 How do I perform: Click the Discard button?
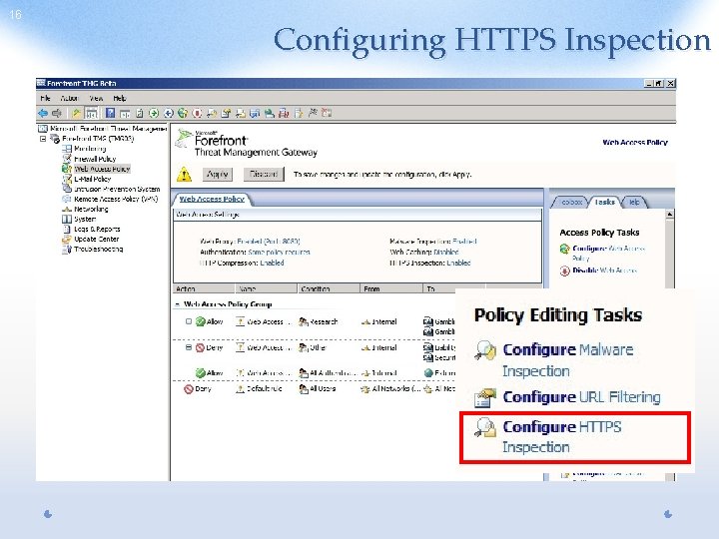pyautogui.click(x=264, y=174)
